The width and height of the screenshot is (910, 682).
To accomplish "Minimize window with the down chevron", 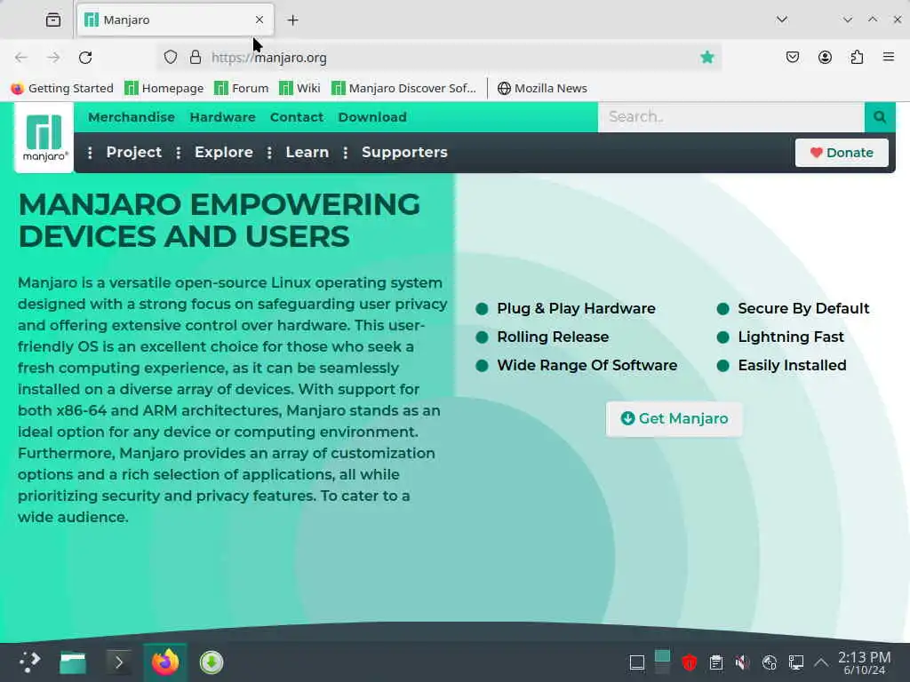I will (x=847, y=20).
